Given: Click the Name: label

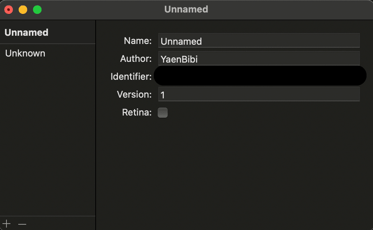Looking at the screenshot, I should coord(138,41).
